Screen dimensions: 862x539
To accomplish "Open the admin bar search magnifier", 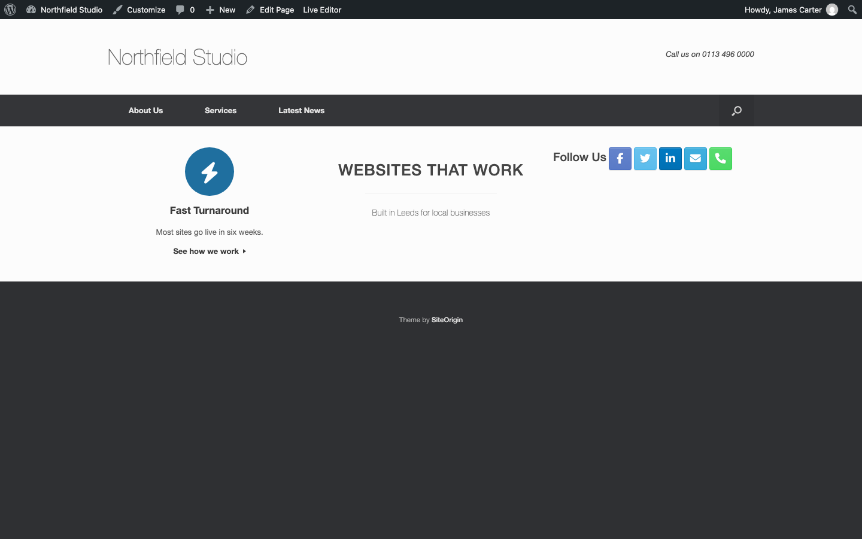I will tap(852, 10).
